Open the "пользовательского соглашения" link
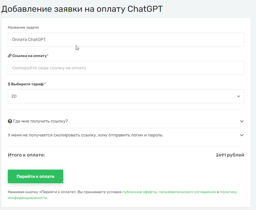The width and height of the screenshot is (256, 210). [x=187, y=192]
